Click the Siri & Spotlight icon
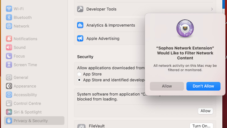 pyautogui.click(x=9, y=112)
